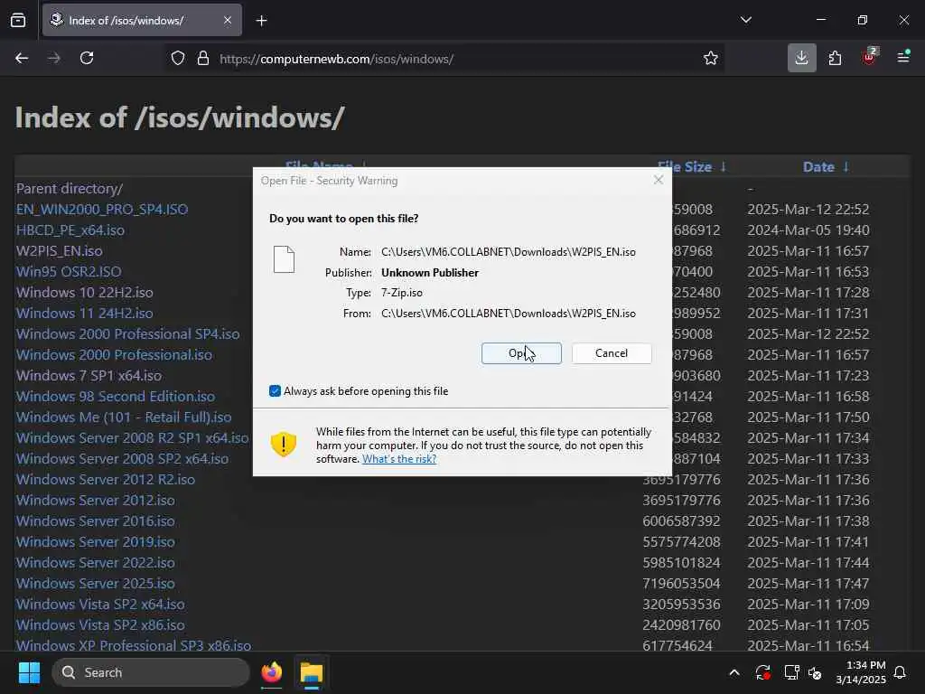The image size is (925, 694).
Task: Open the What's the risk? link
Action: pos(399,458)
